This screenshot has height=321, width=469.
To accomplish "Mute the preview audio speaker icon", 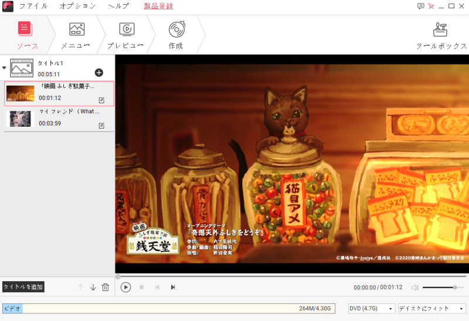I will (x=415, y=288).
